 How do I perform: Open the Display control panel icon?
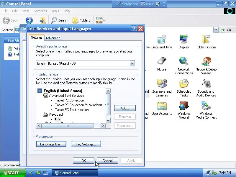pyautogui.click(x=184, y=42)
